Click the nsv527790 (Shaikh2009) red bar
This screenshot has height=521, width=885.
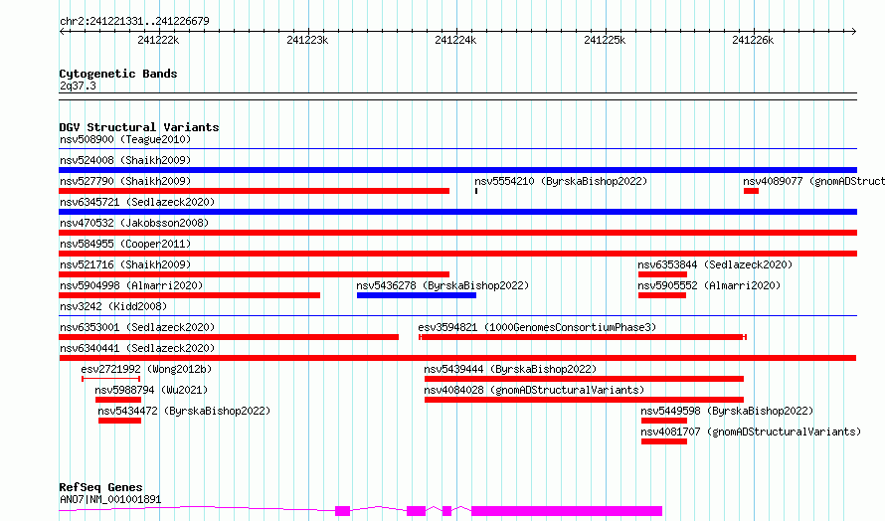click(x=254, y=191)
